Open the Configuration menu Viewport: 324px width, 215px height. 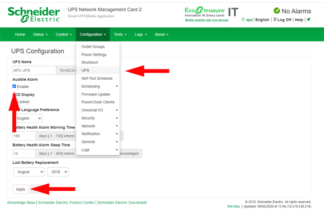(93, 34)
